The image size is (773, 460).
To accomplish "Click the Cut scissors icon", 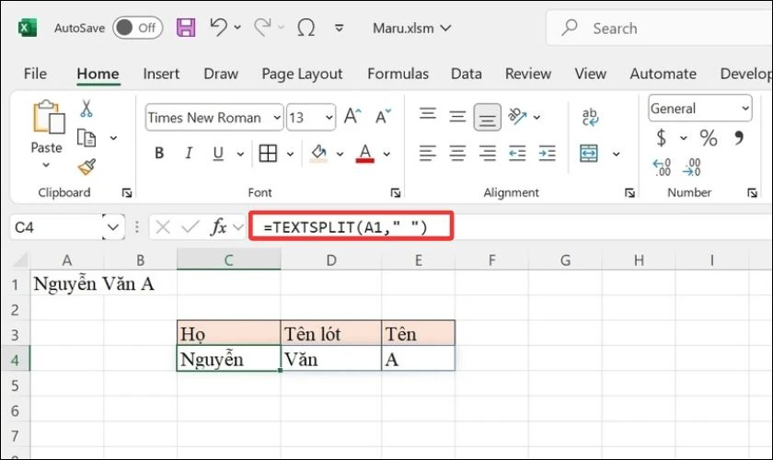I will [87, 109].
